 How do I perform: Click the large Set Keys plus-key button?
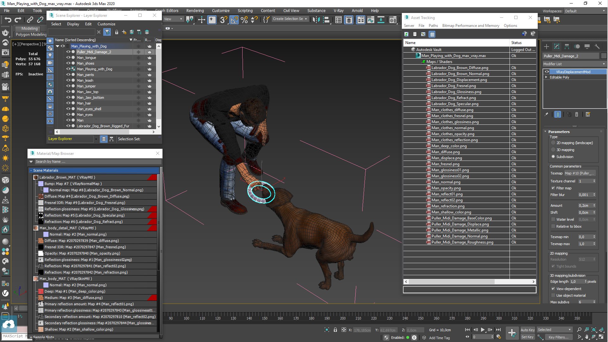[512, 333]
